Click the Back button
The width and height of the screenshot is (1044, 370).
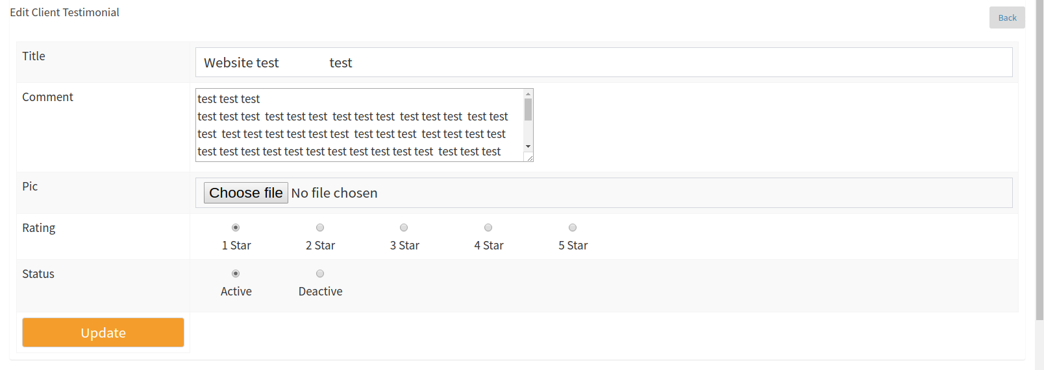pyautogui.click(x=1007, y=17)
